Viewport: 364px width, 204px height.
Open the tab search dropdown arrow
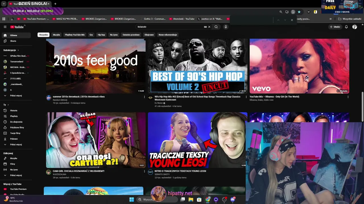(x=4, y=4)
